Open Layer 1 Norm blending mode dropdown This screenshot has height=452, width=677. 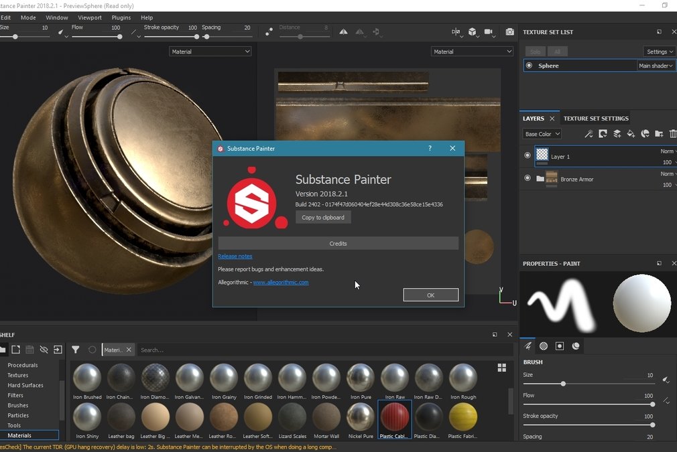[x=668, y=151]
